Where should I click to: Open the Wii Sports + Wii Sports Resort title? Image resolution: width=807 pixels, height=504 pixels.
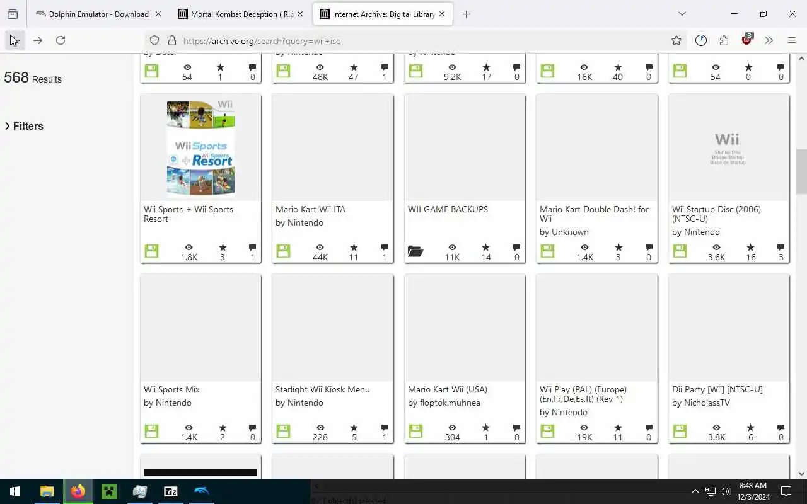[189, 214]
